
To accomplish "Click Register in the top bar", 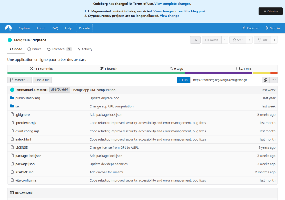I will click(250, 28).
